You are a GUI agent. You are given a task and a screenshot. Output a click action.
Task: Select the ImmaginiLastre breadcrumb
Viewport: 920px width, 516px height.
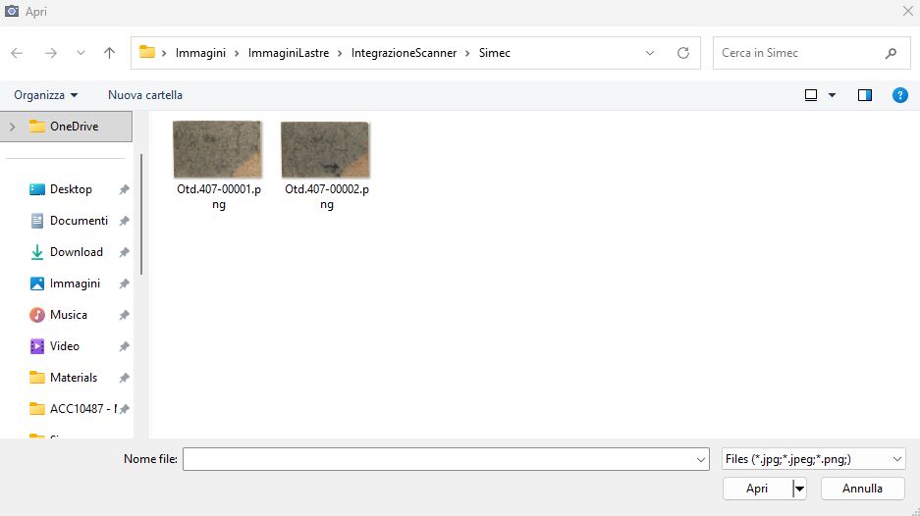[289, 53]
